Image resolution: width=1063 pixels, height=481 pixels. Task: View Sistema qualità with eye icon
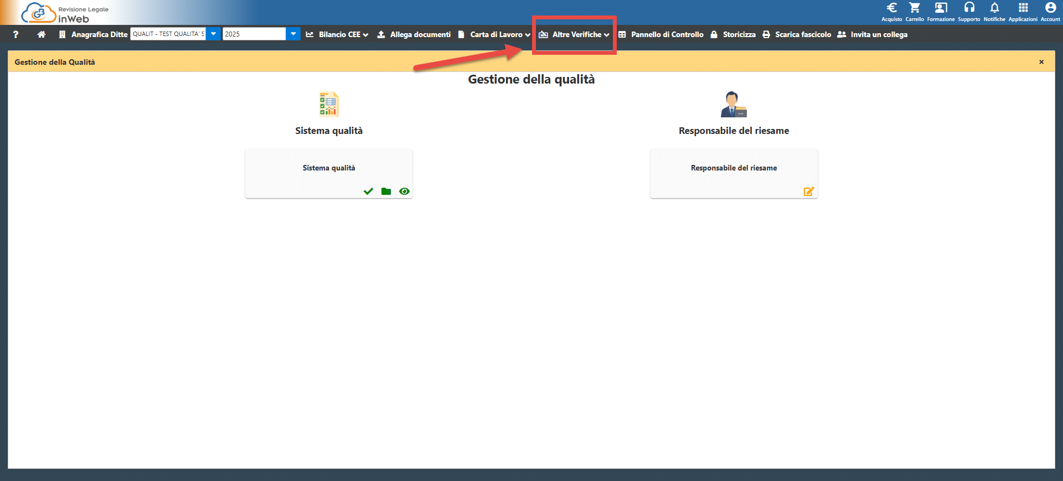pyautogui.click(x=405, y=192)
